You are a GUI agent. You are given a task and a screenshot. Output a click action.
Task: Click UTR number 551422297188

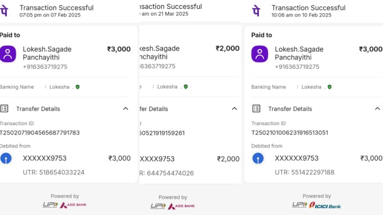(304, 172)
